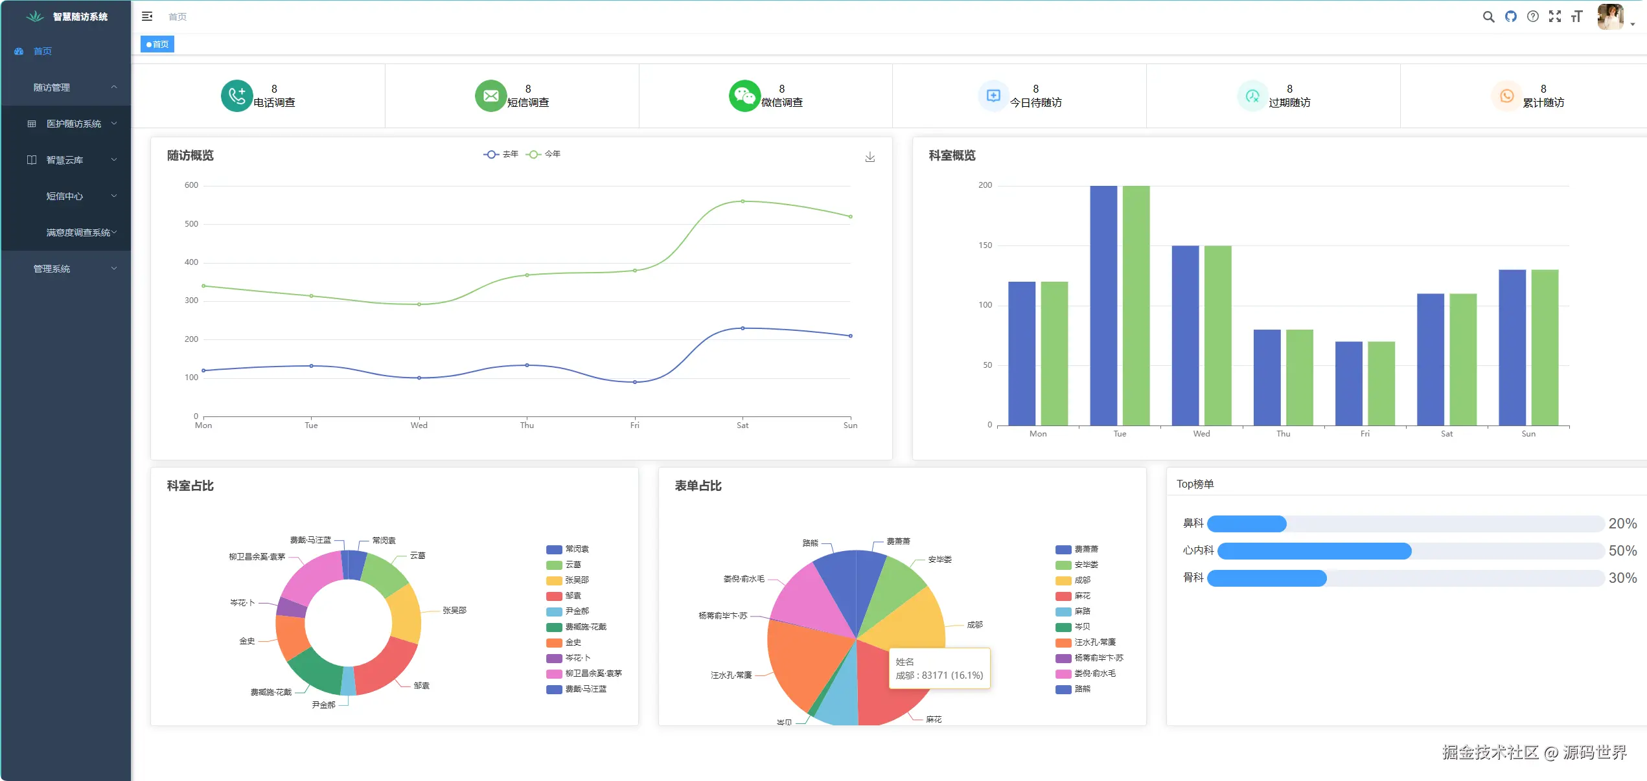
Task: Open the GitHub link icon
Action: 1510,17
